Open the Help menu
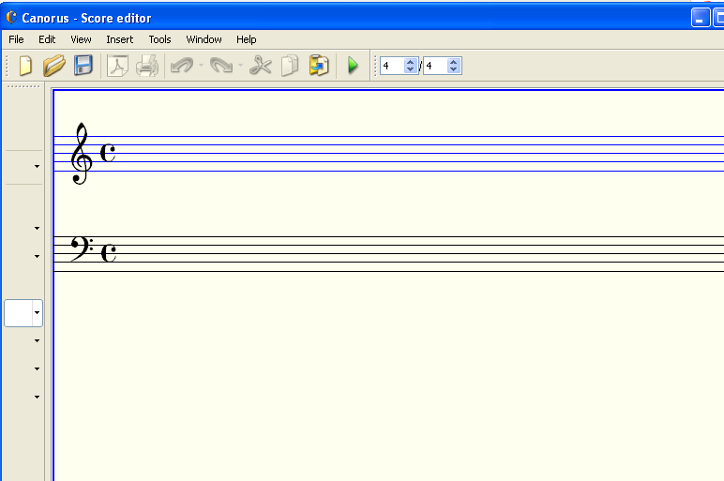This screenshot has height=481, width=724. 246,39
